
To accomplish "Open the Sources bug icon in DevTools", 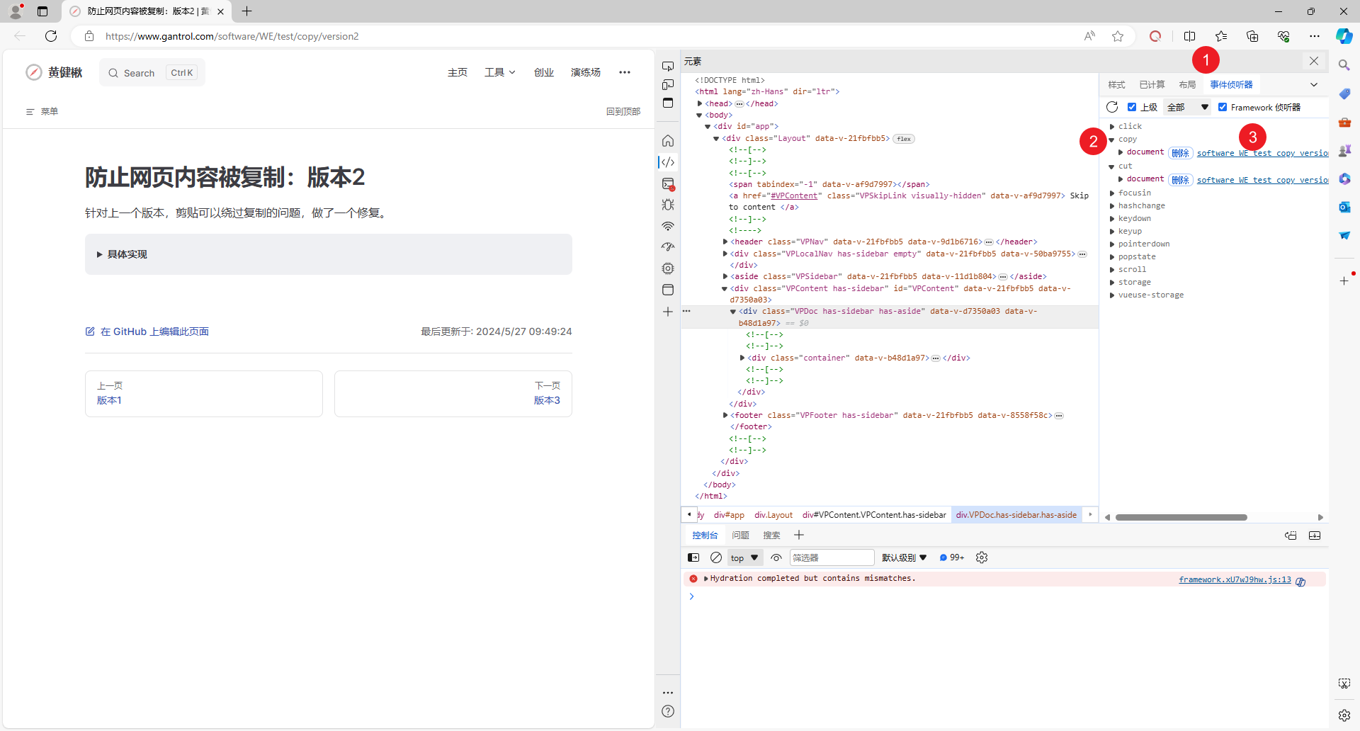I will point(667,205).
